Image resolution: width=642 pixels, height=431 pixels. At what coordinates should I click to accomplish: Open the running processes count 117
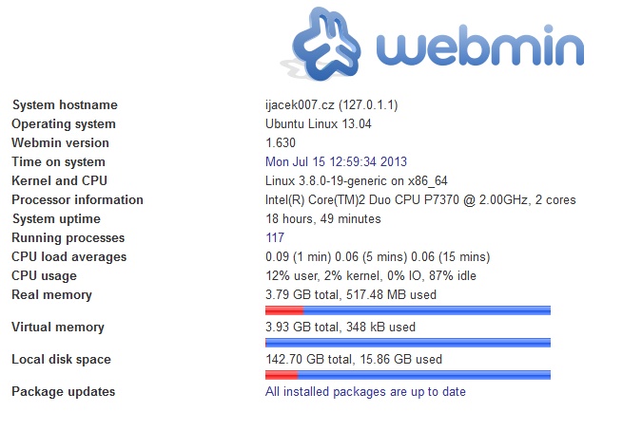tap(275, 238)
